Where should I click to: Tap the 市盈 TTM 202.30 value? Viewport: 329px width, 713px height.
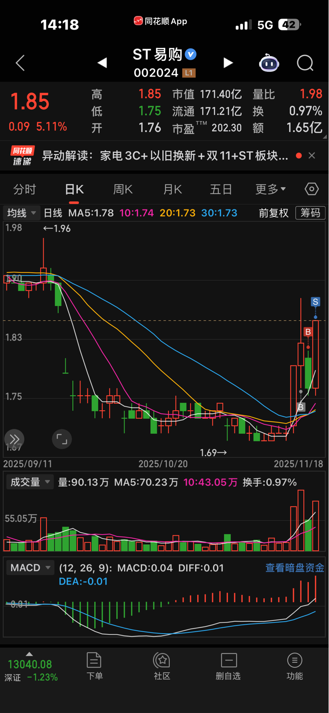point(207,128)
